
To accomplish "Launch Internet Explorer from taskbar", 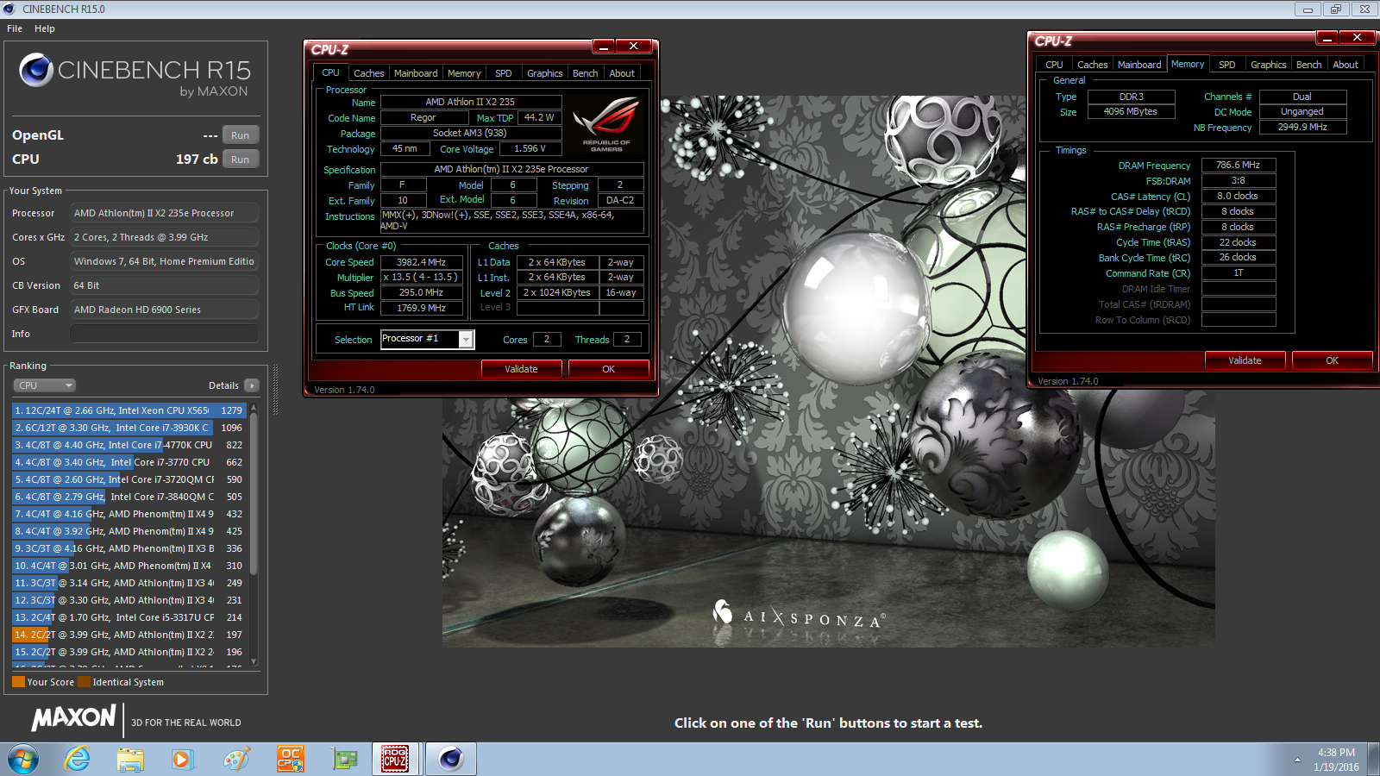I will (78, 760).
